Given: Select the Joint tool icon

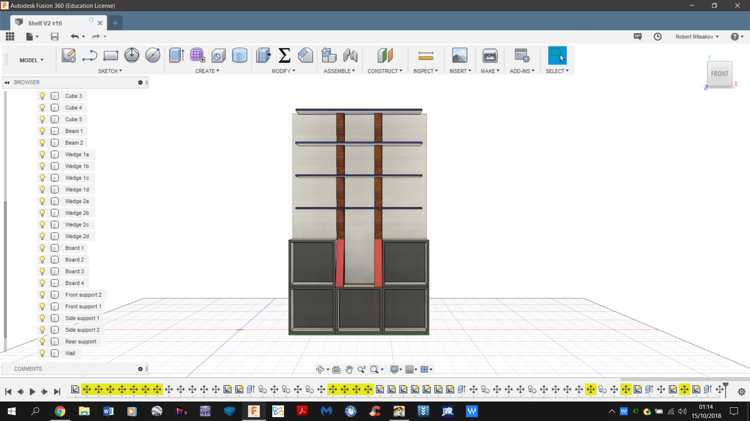Looking at the screenshot, I should 350,55.
